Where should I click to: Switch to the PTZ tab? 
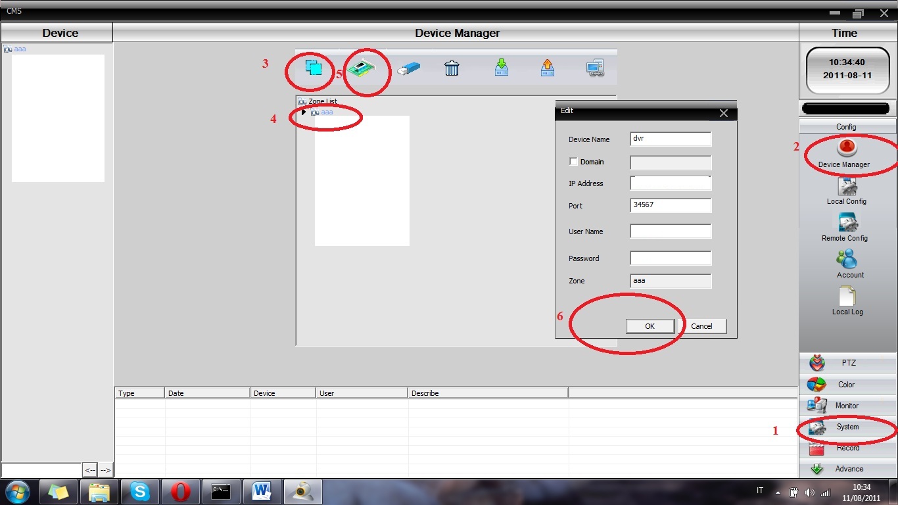(847, 363)
